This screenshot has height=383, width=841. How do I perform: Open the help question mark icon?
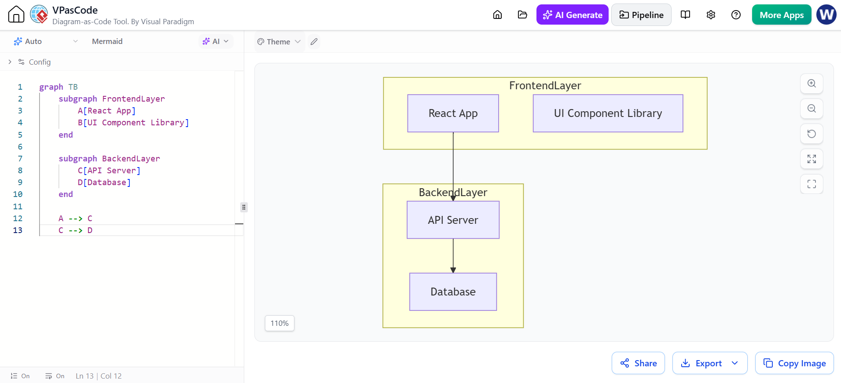pos(736,15)
